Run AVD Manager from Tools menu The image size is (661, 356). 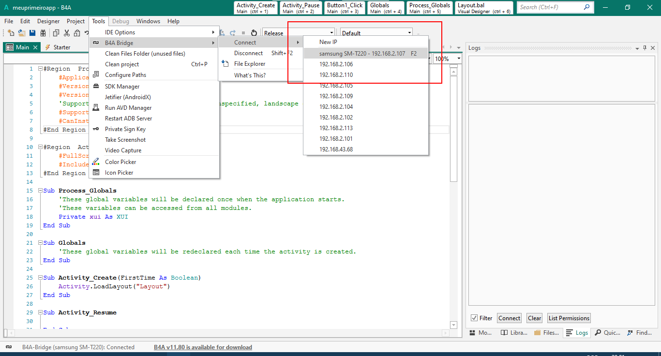(x=154, y=108)
